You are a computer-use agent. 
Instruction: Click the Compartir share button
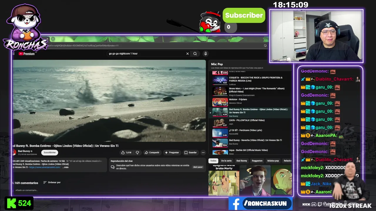[152, 152]
